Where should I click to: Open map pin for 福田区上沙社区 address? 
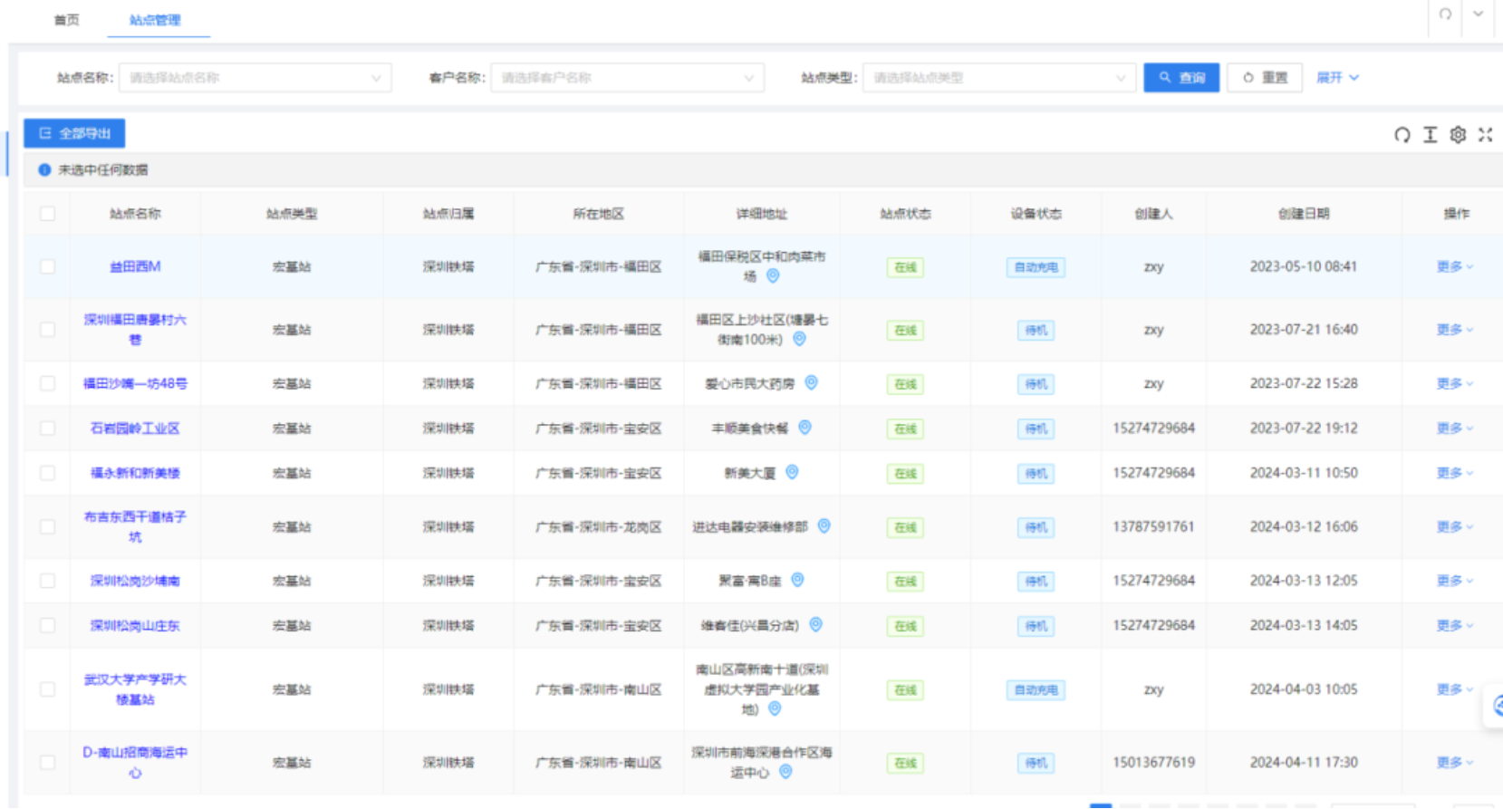click(799, 339)
